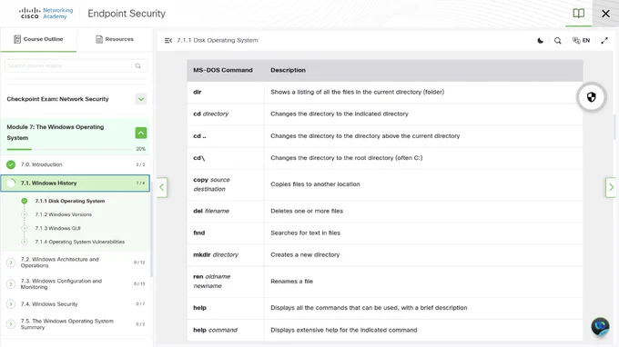Toggle dark mode moon icon
Screen dimensions: 619x347
click(540, 40)
